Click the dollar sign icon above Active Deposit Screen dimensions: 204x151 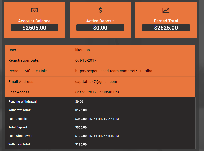100,10
